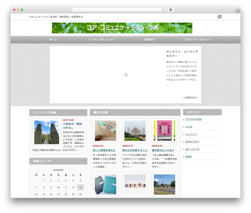This screenshot has width=251, height=213.
Task: Click the pink book cover thumbnail
Action: pos(164,130)
